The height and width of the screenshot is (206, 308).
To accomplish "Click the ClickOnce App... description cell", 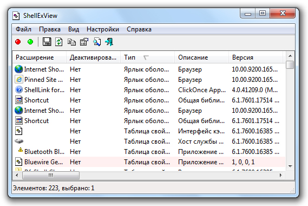I will coord(202,90).
